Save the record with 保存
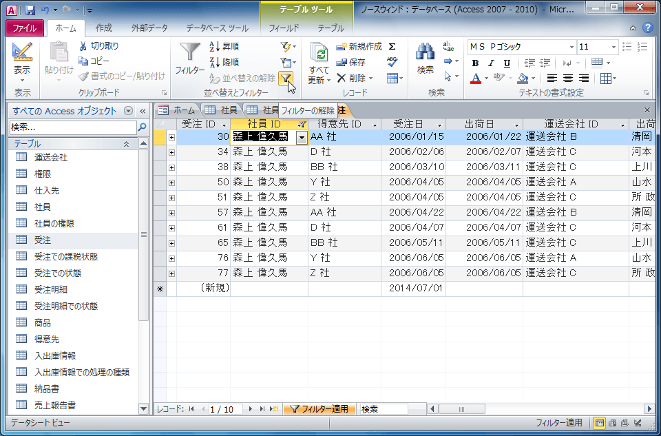This screenshot has height=436, width=661. pos(350,63)
